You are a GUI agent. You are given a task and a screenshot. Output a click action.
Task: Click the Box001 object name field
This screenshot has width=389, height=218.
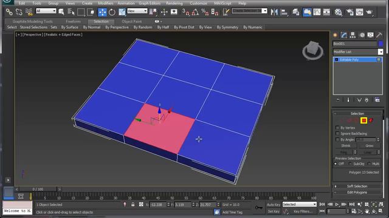click(x=355, y=44)
